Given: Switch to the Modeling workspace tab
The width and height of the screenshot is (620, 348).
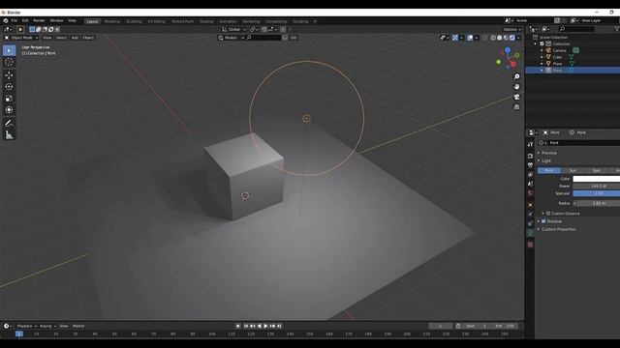Looking at the screenshot, I should pos(112,21).
